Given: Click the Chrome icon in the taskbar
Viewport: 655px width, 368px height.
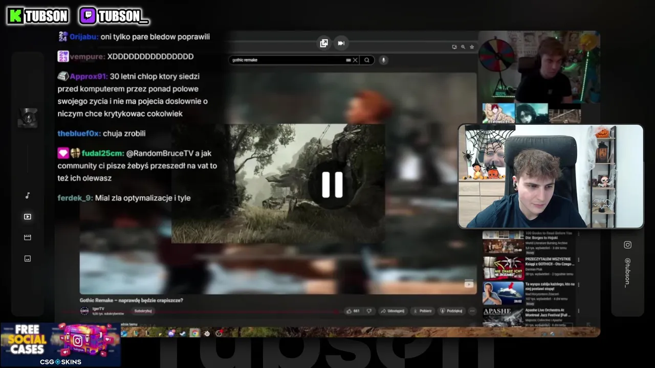Looking at the screenshot, I should (194, 333).
